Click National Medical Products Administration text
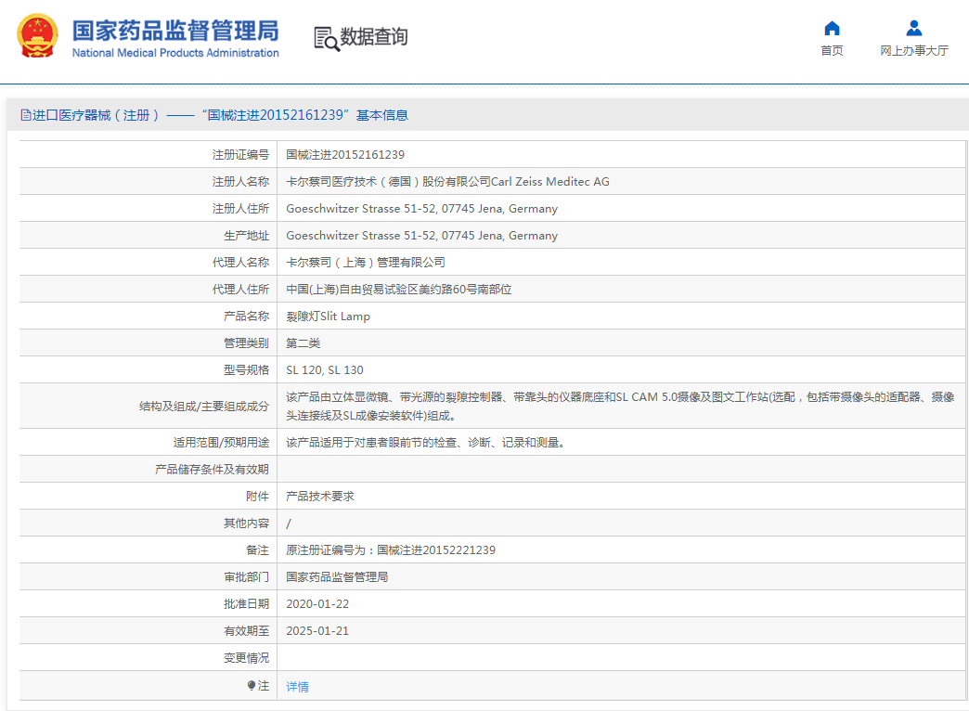969x711 pixels. pos(175,53)
